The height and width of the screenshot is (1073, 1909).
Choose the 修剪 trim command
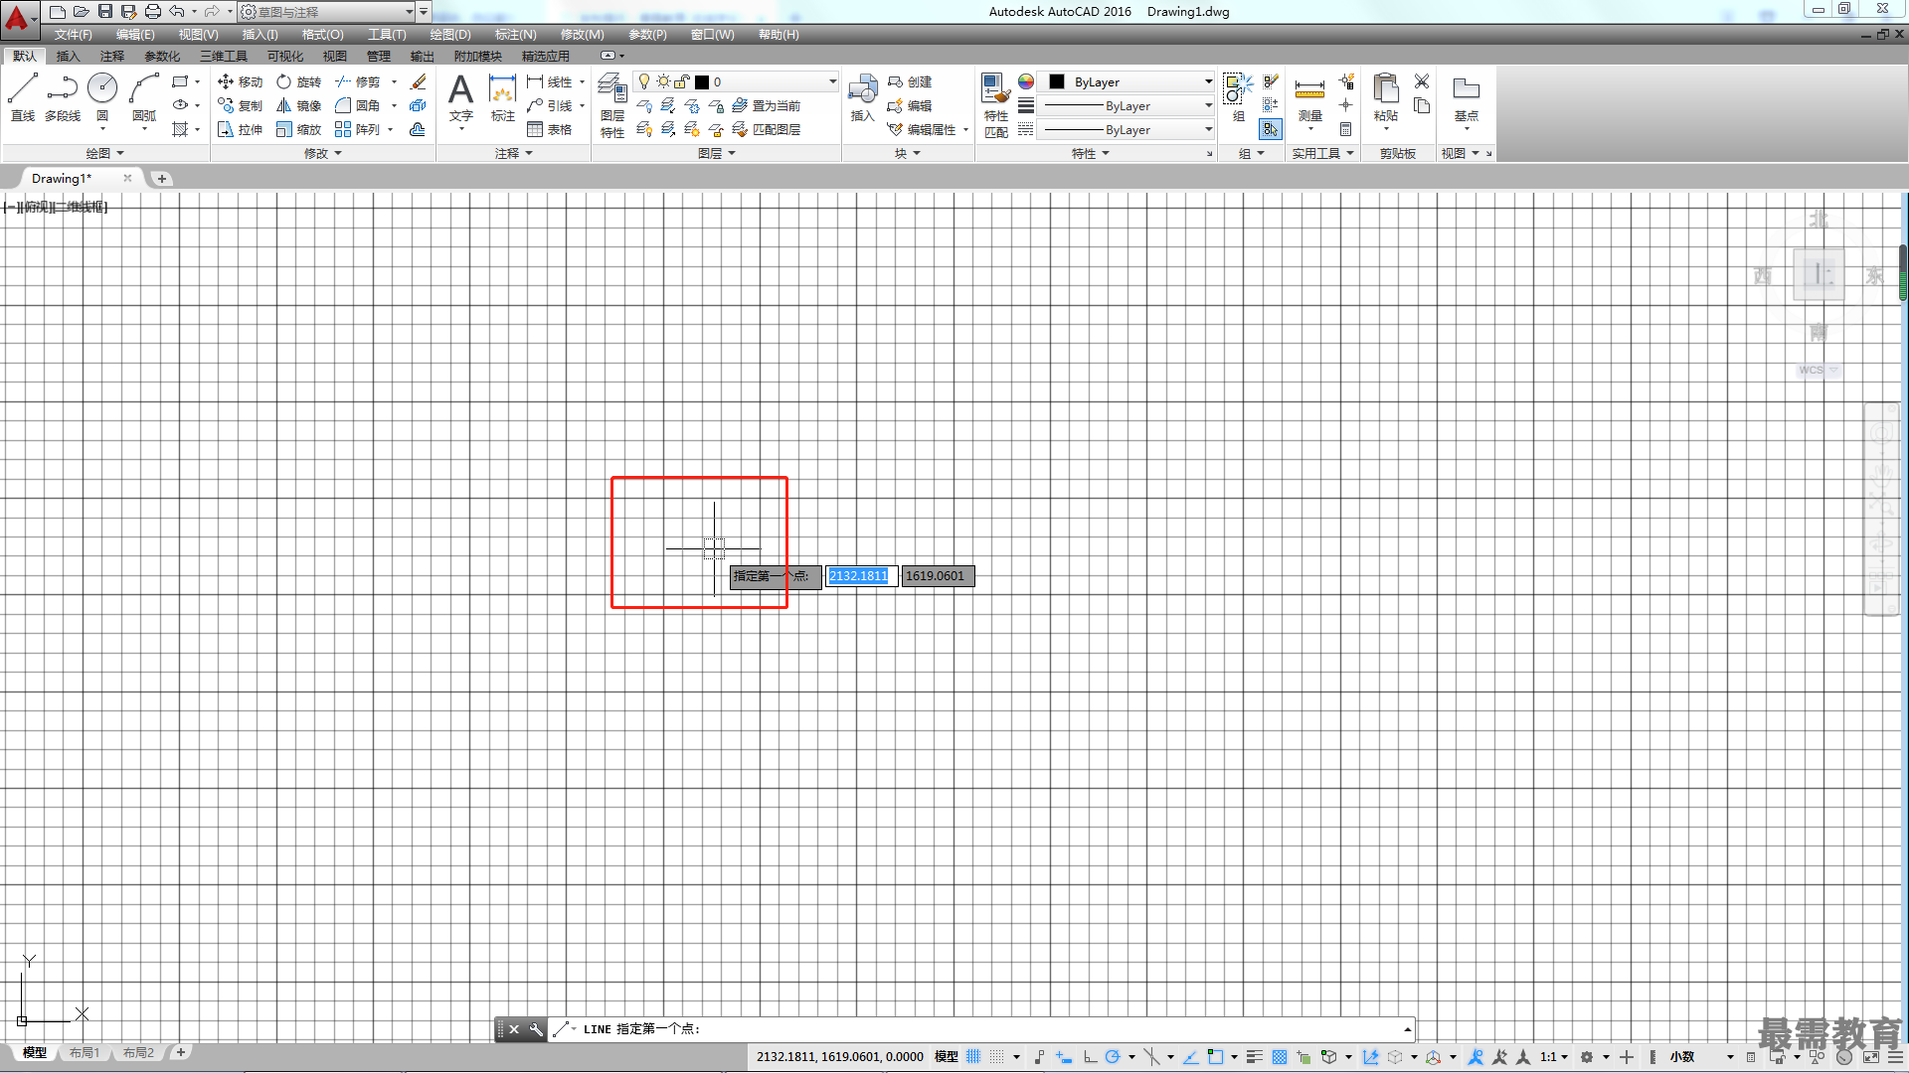(358, 82)
